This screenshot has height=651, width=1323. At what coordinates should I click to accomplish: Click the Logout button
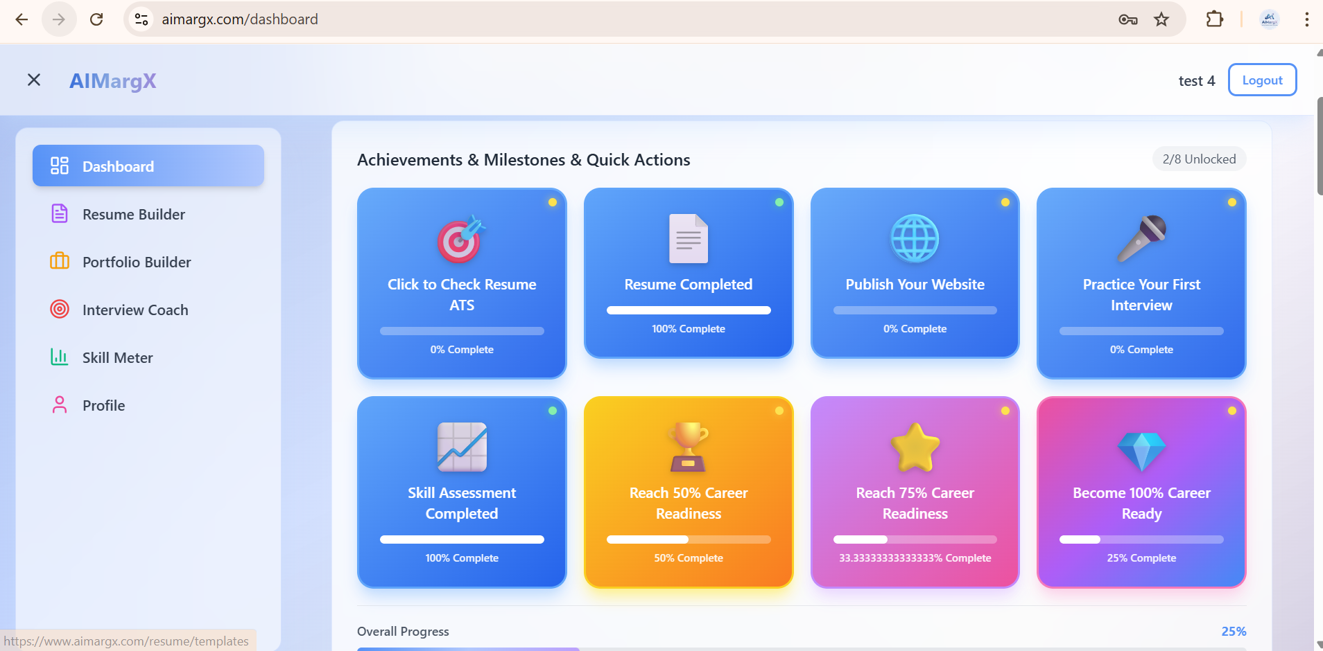pos(1261,80)
